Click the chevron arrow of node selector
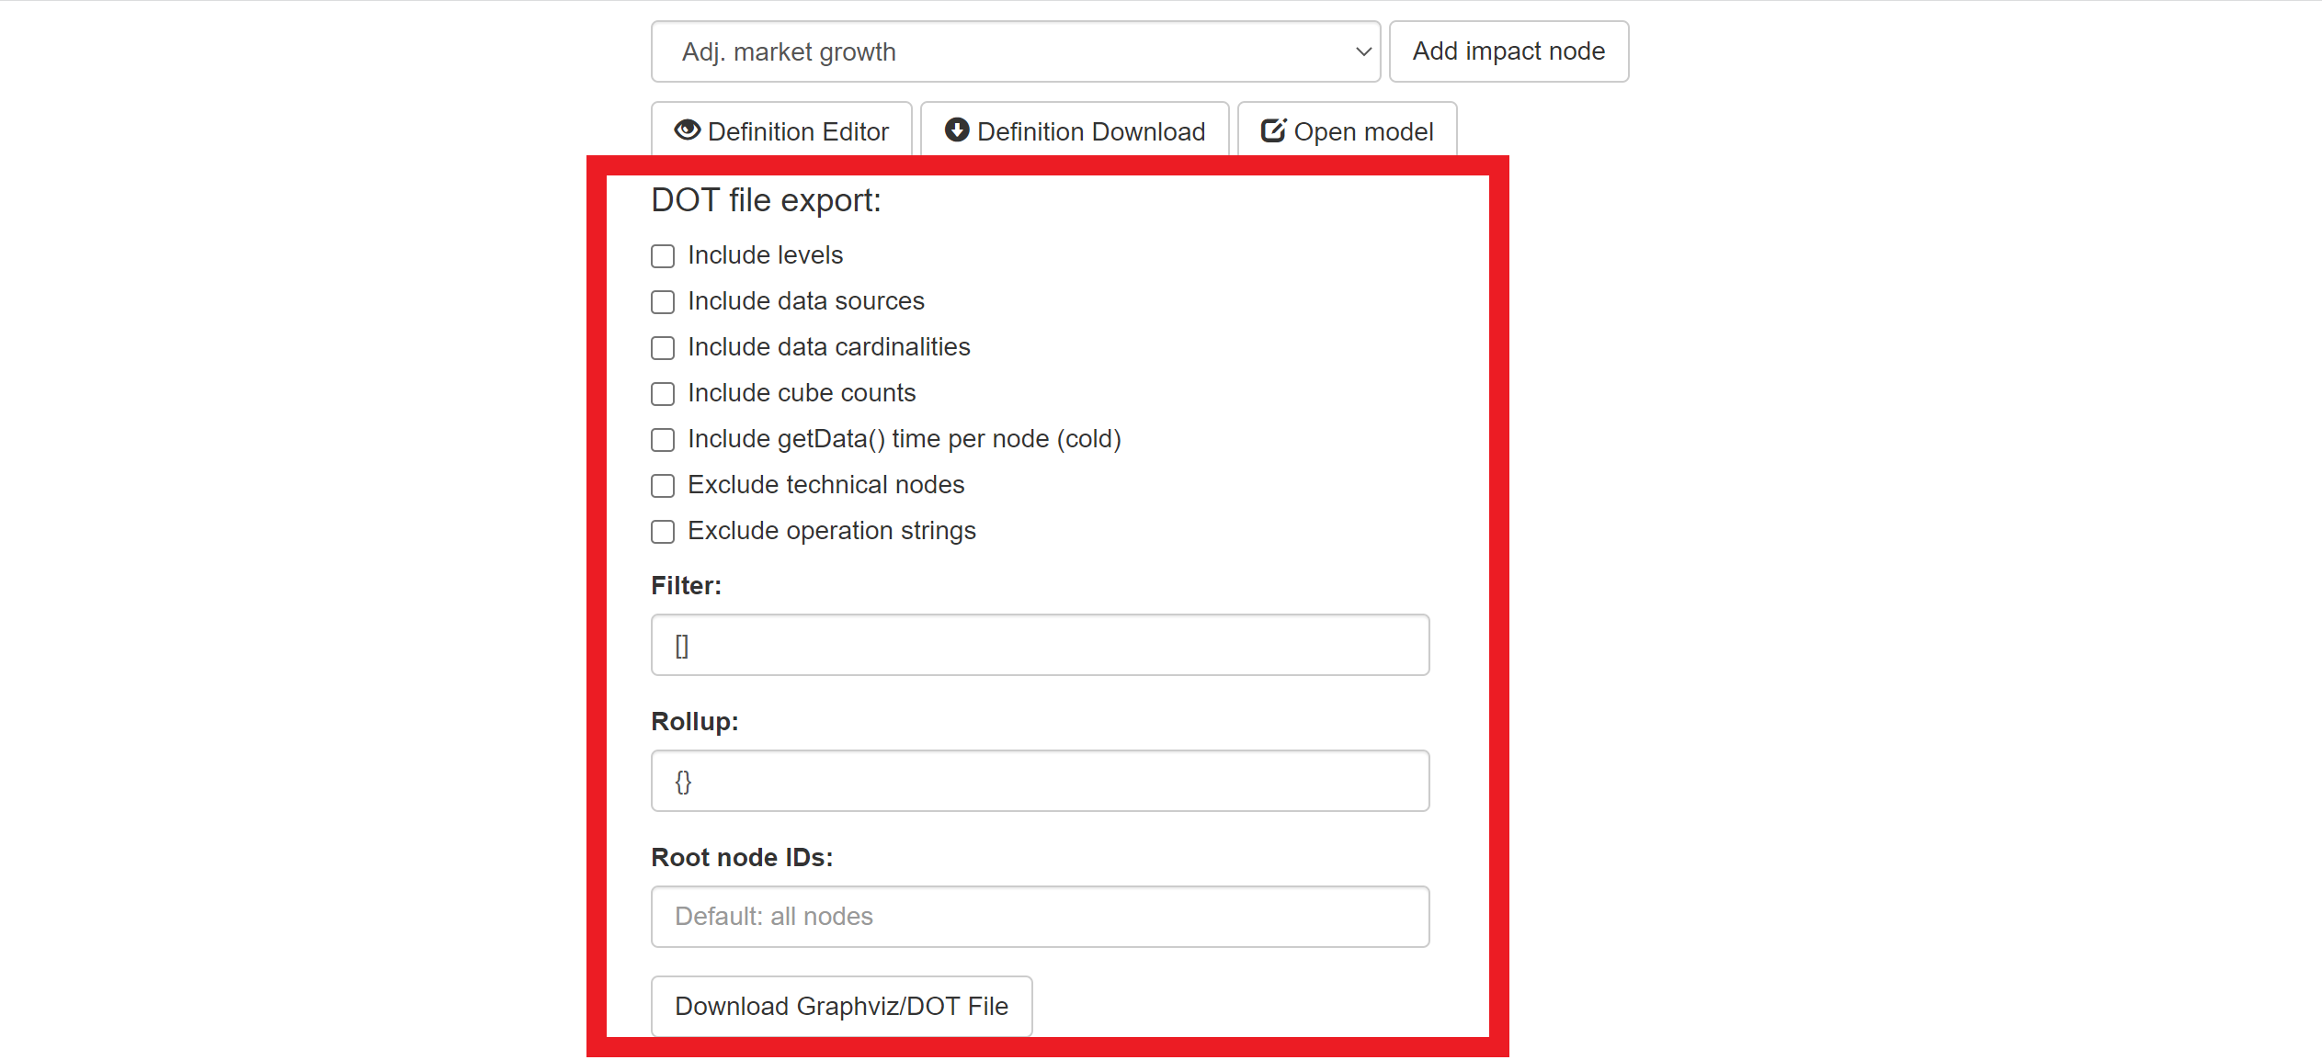This screenshot has width=2322, height=1060. pos(1363,52)
